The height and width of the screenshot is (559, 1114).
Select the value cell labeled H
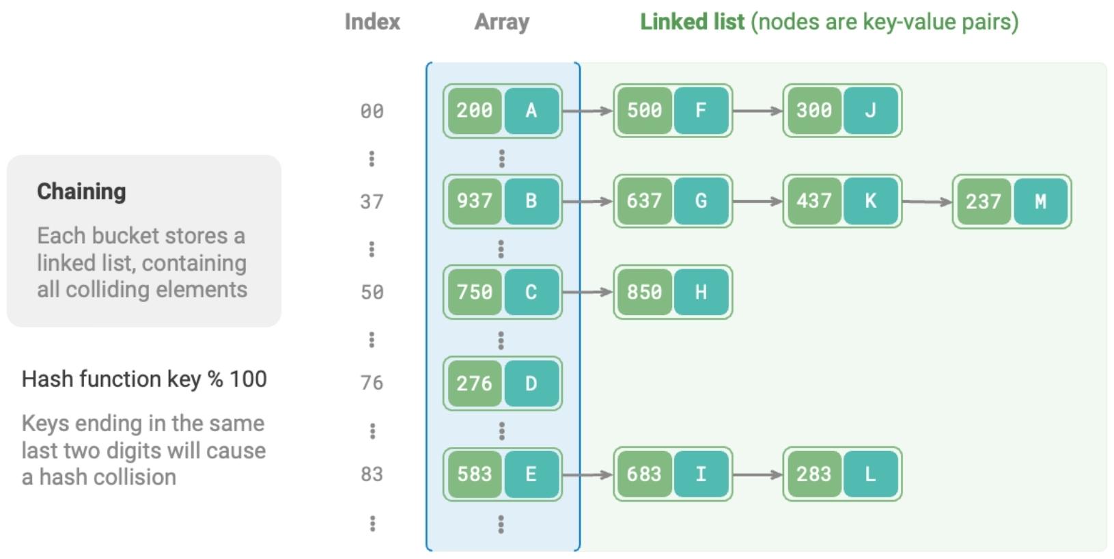point(701,292)
